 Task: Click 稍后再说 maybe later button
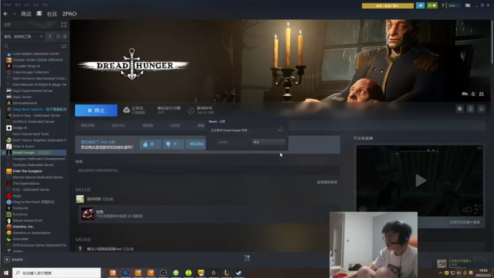(x=196, y=144)
